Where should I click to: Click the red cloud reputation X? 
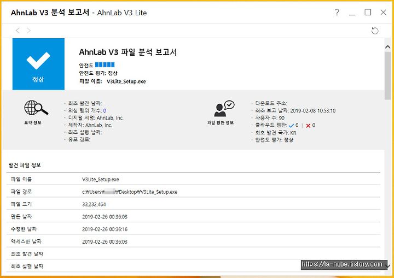308,126
